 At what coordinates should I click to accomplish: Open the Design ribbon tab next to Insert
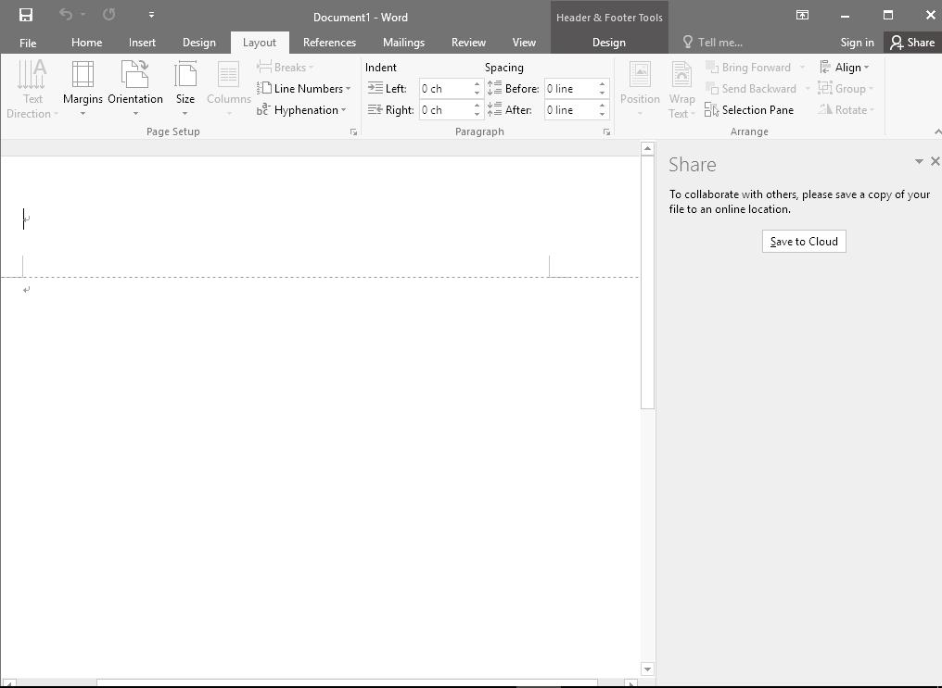pos(198,43)
